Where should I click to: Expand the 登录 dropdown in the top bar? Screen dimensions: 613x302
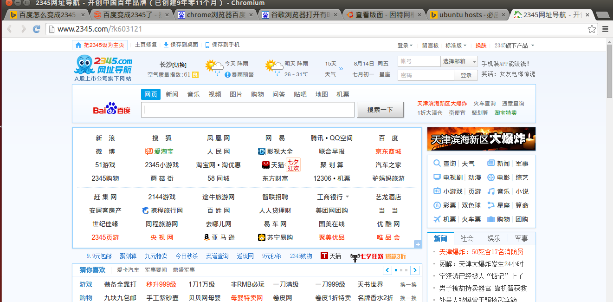tap(405, 46)
